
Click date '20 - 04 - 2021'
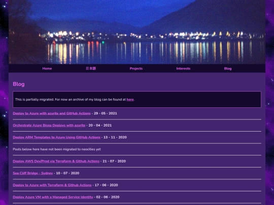coord(100,126)
